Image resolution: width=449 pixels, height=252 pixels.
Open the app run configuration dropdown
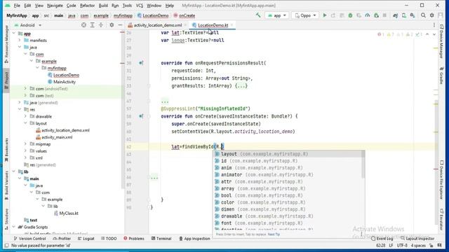point(277,15)
